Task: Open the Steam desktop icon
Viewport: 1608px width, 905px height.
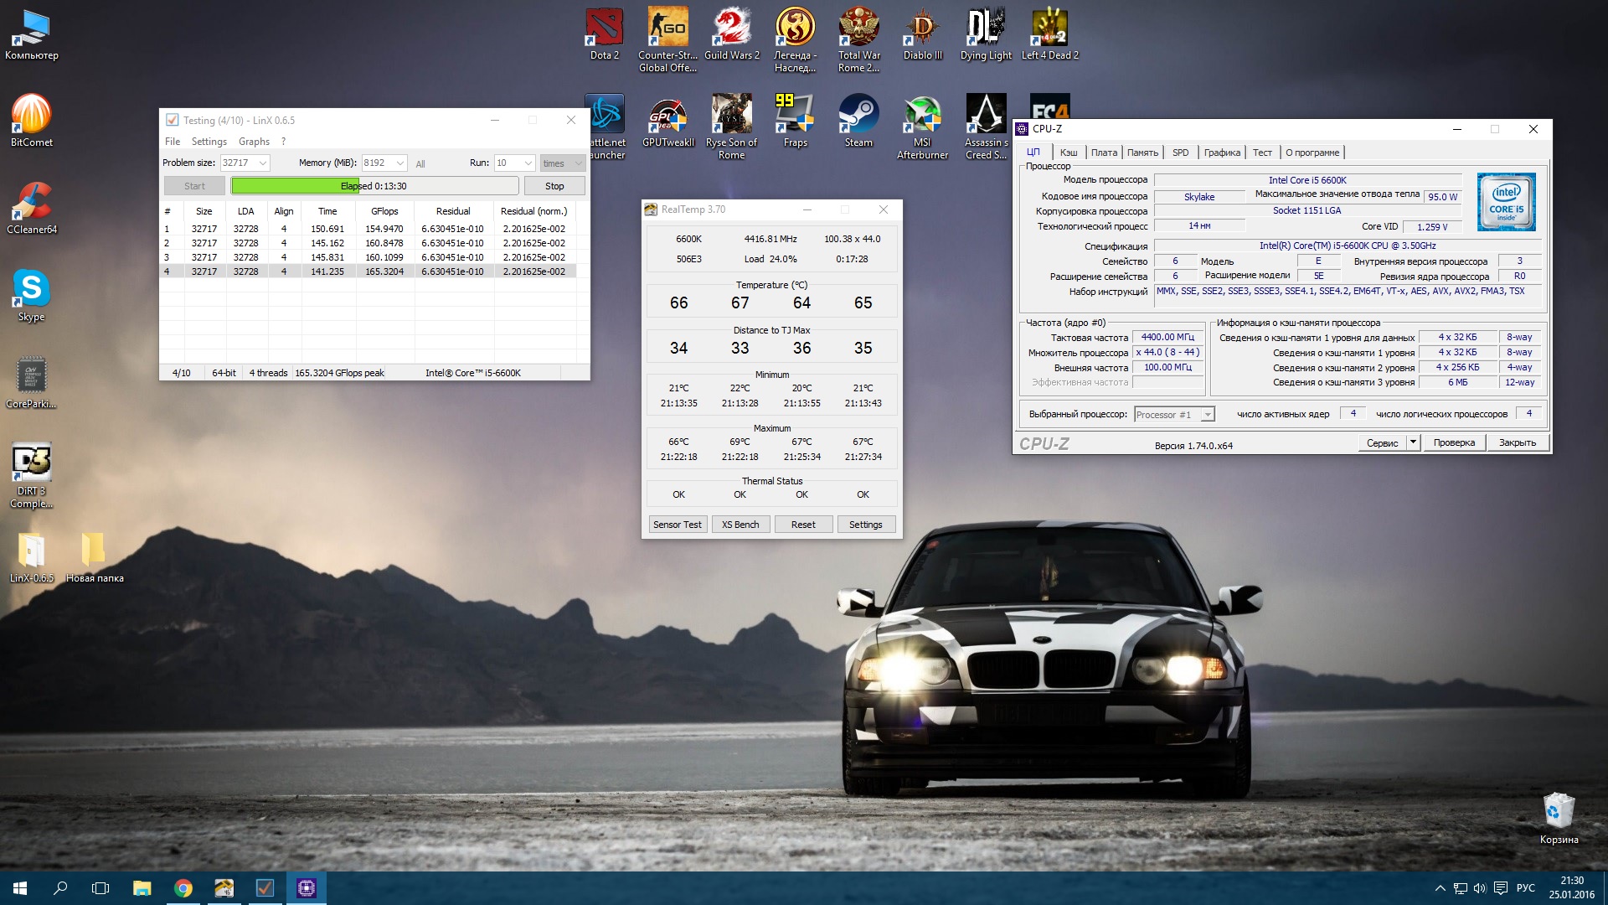Action: point(858,115)
